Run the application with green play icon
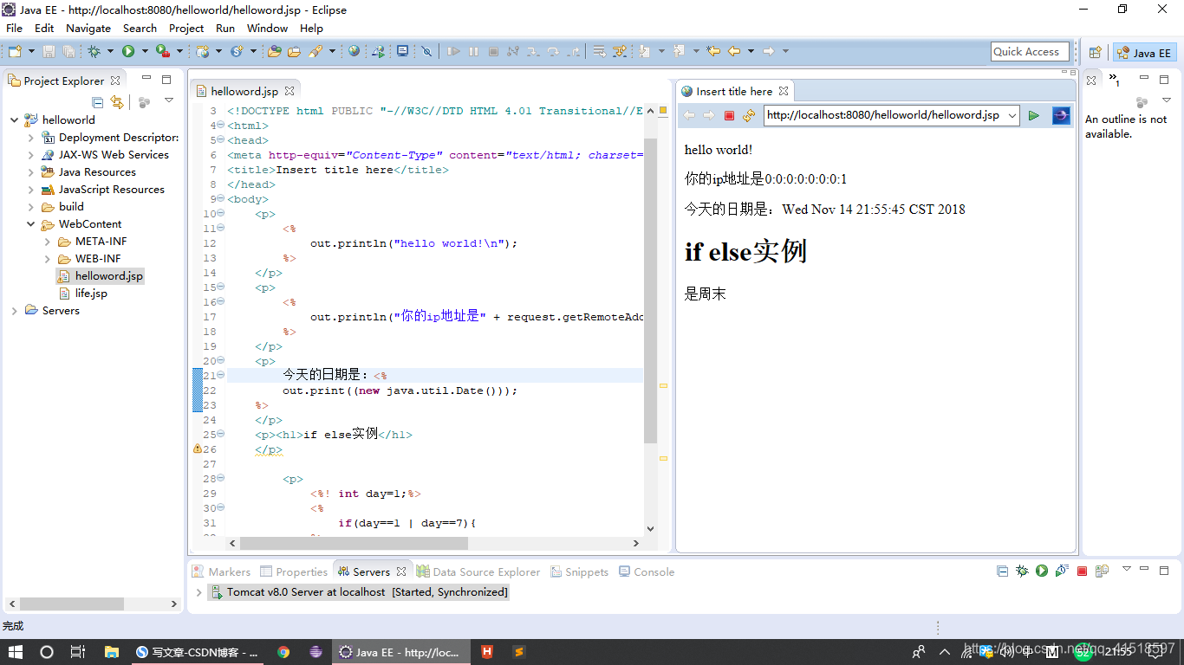Viewport: 1184px width, 665px height. (x=128, y=52)
